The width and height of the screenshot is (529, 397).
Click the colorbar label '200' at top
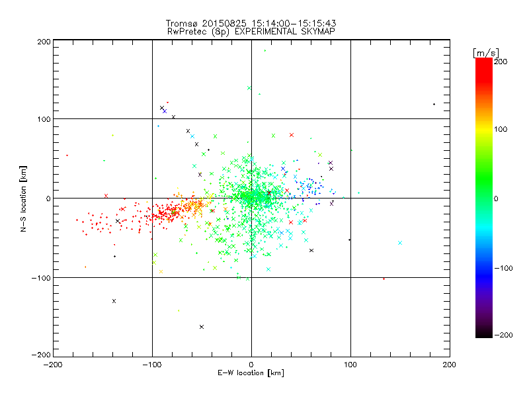point(501,62)
